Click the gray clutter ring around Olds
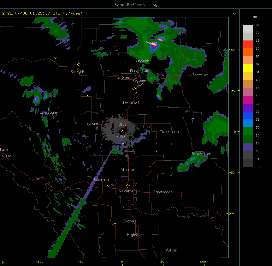 (119, 130)
